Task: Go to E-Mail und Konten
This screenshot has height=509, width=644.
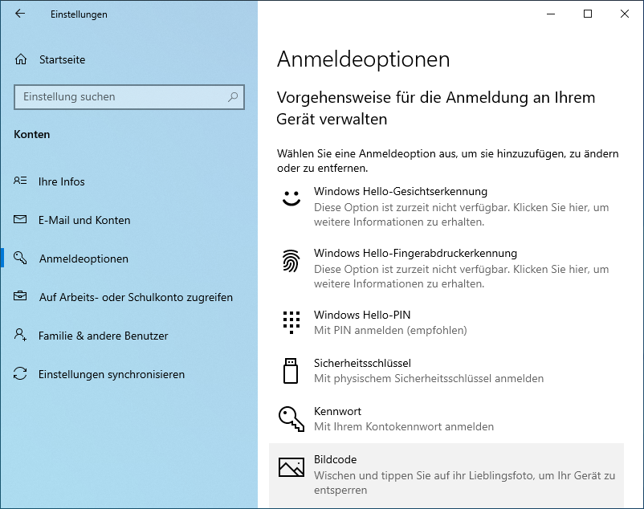Action: coord(84,220)
